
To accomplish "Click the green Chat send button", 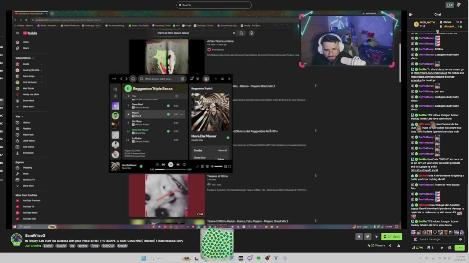I will [x=459, y=248].
